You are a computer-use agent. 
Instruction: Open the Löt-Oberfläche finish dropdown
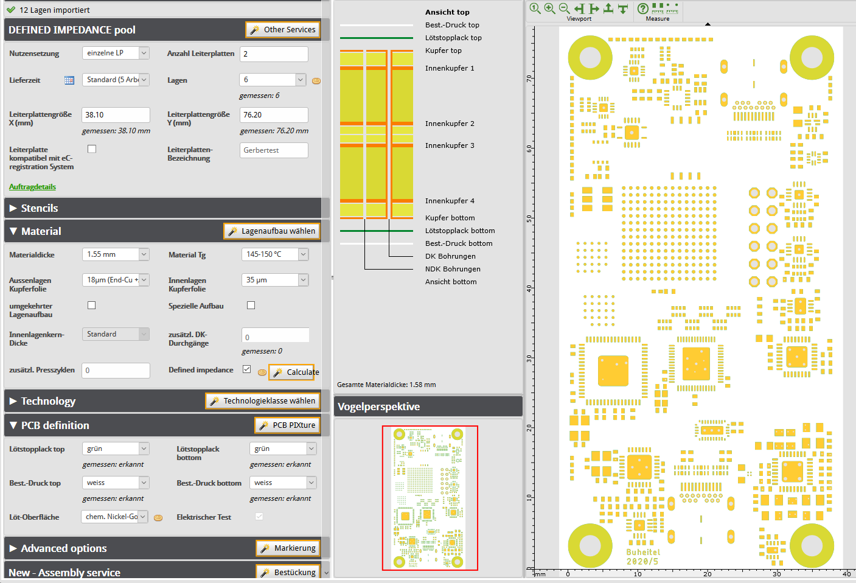tap(114, 517)
